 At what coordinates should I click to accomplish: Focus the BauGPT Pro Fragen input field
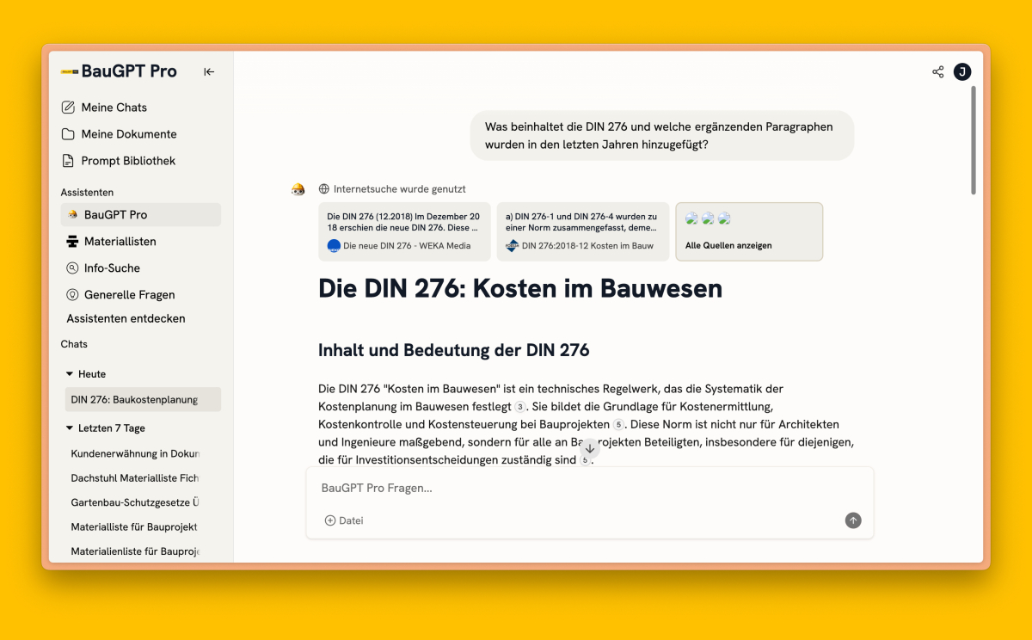click(589, 488)
